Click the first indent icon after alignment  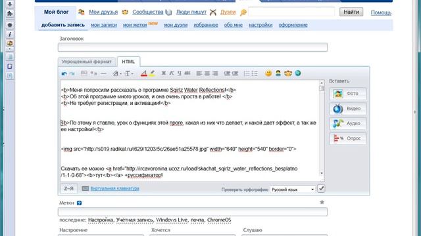point(227,73)
